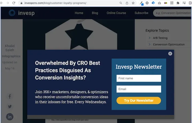Bookmark page with the star icon
The image size is (192, 123).
tap(133, 3)
